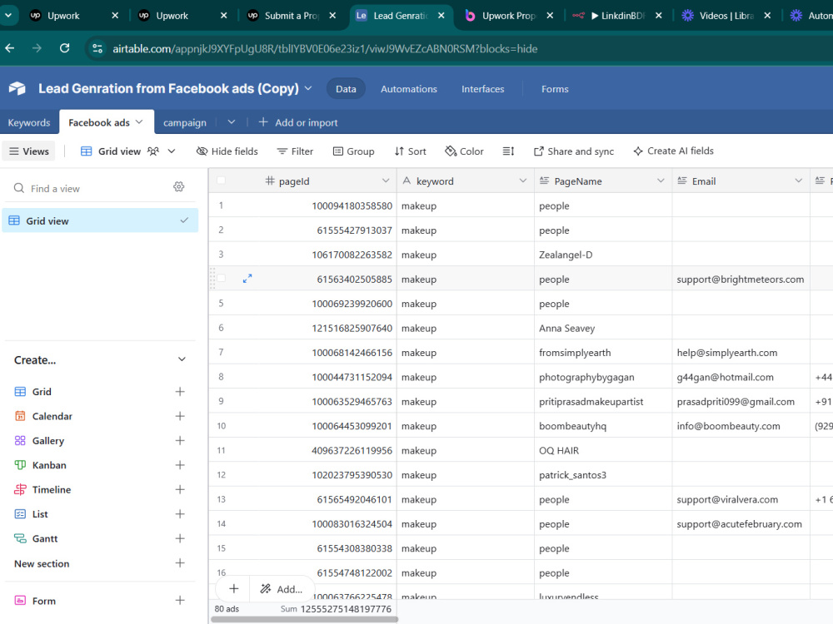
Task: Click the plus icon next to Gallery
Action: coord(180,440)
